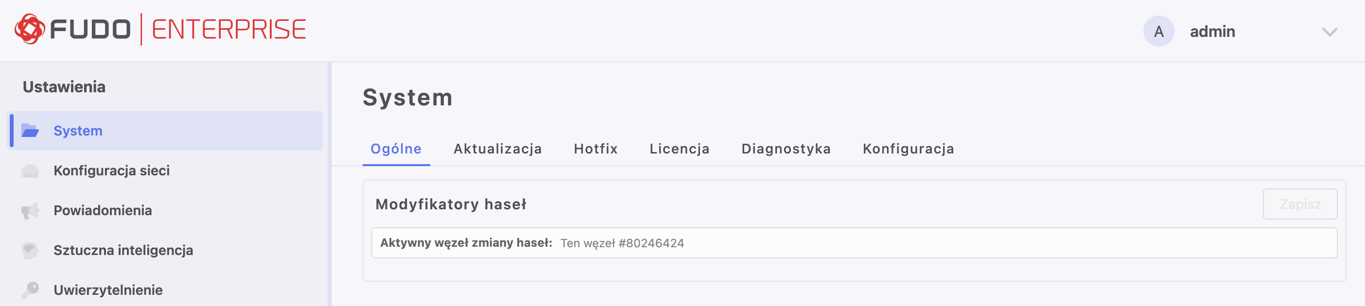This screenshot has width=1365, height=306.
Task: Click the network port icon beside Konfiguracja sieci
Action: [30, 170]
